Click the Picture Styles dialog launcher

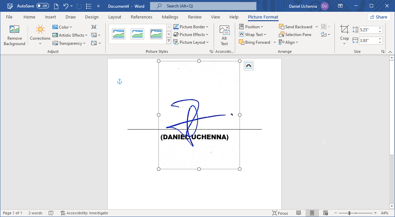tap(211, 51)
